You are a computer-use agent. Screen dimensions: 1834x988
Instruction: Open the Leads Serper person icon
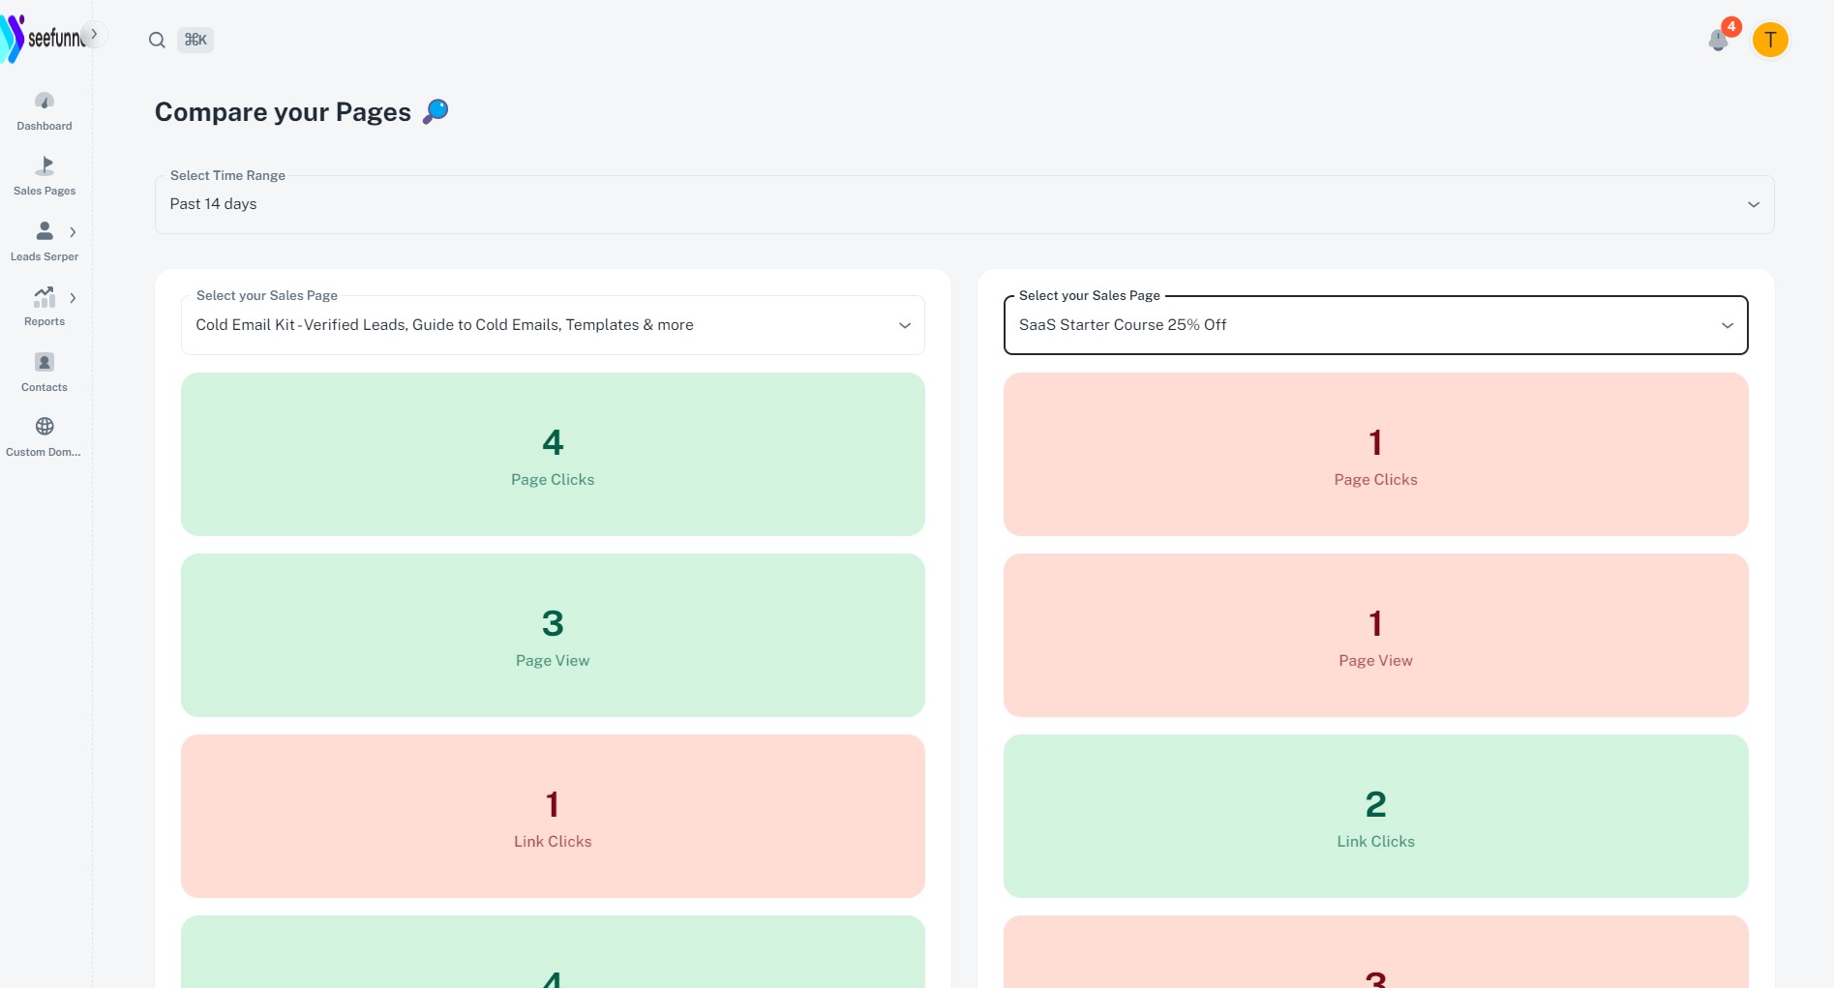45,230
